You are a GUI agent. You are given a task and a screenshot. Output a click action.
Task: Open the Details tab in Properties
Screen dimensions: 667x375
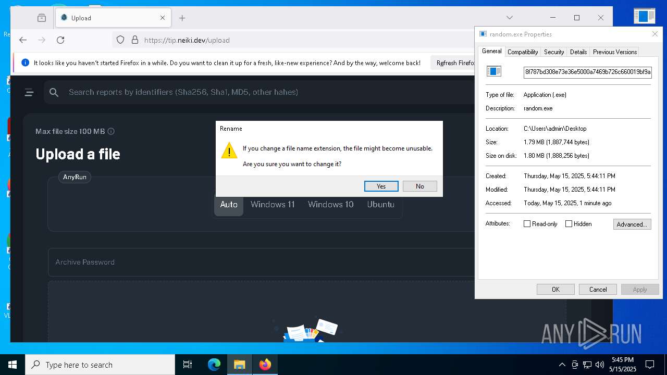[x=578, y=52]
